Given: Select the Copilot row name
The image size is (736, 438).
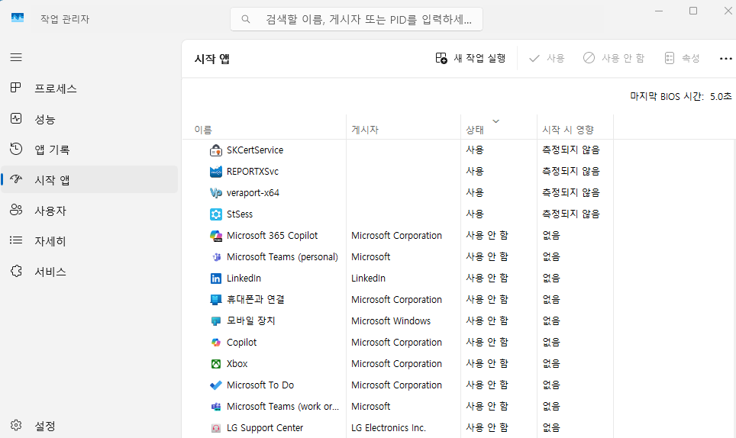Looking at the screenshot, I should point(242,343).
